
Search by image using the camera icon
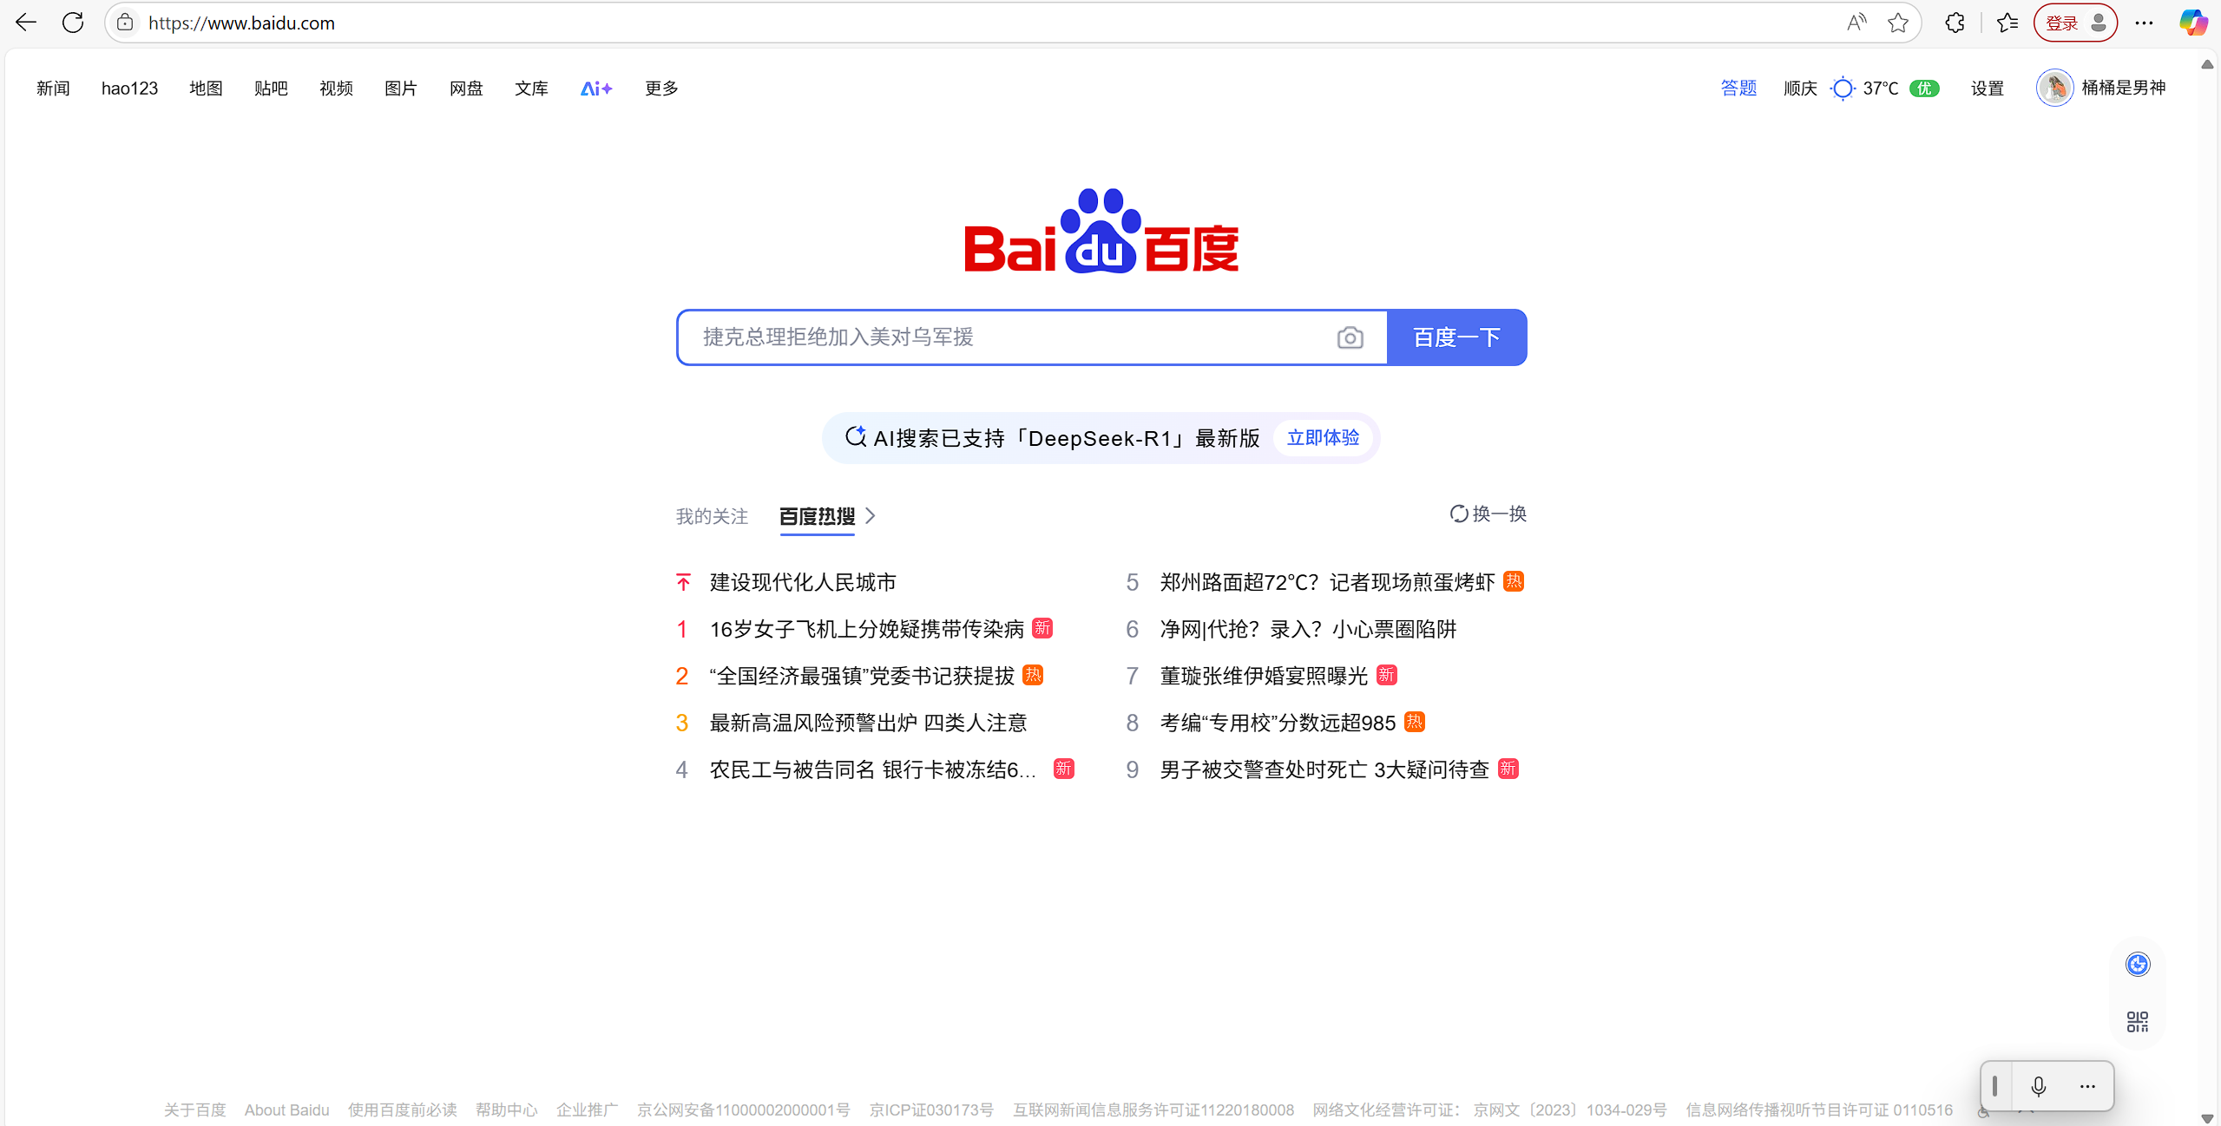[1350, 337]
